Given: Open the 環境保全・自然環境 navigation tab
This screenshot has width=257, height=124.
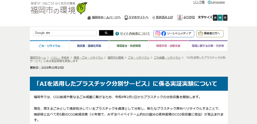Looking at the screenshot, I should point(128,46).
